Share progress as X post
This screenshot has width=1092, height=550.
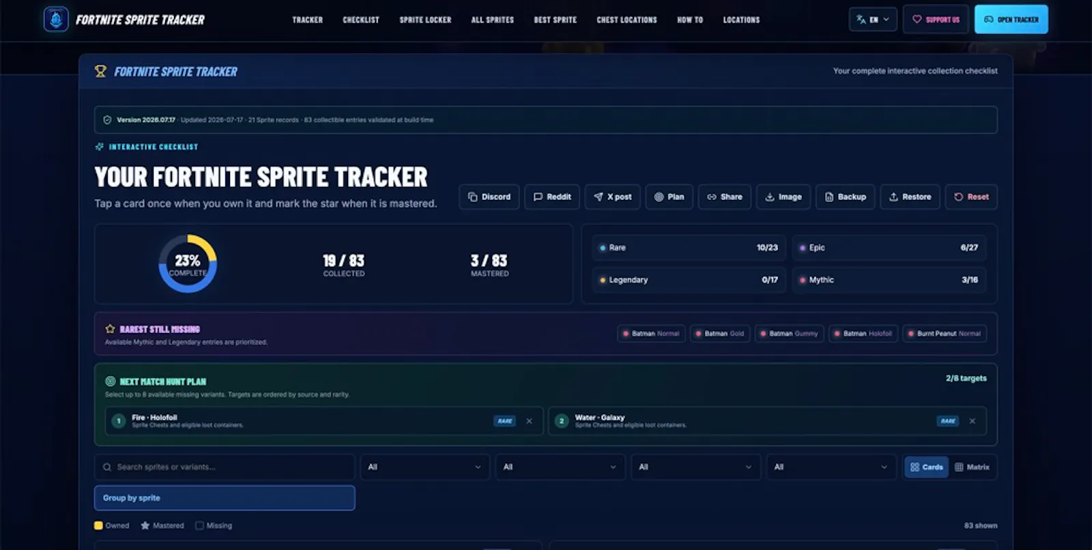[x=612, y=197]
